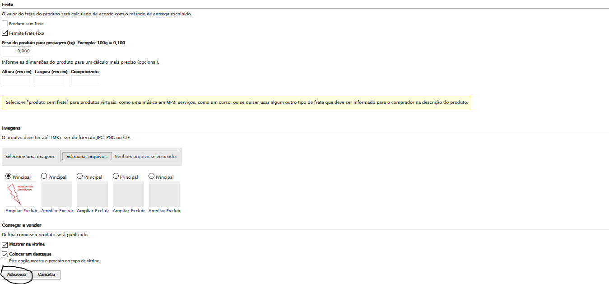Toggle "Mostrar na vitrine" checkbox

click(5, 244)
